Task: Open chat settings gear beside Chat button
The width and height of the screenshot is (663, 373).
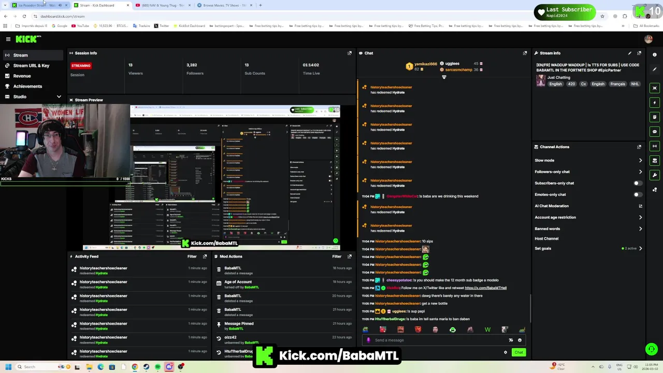Action: 506,352
